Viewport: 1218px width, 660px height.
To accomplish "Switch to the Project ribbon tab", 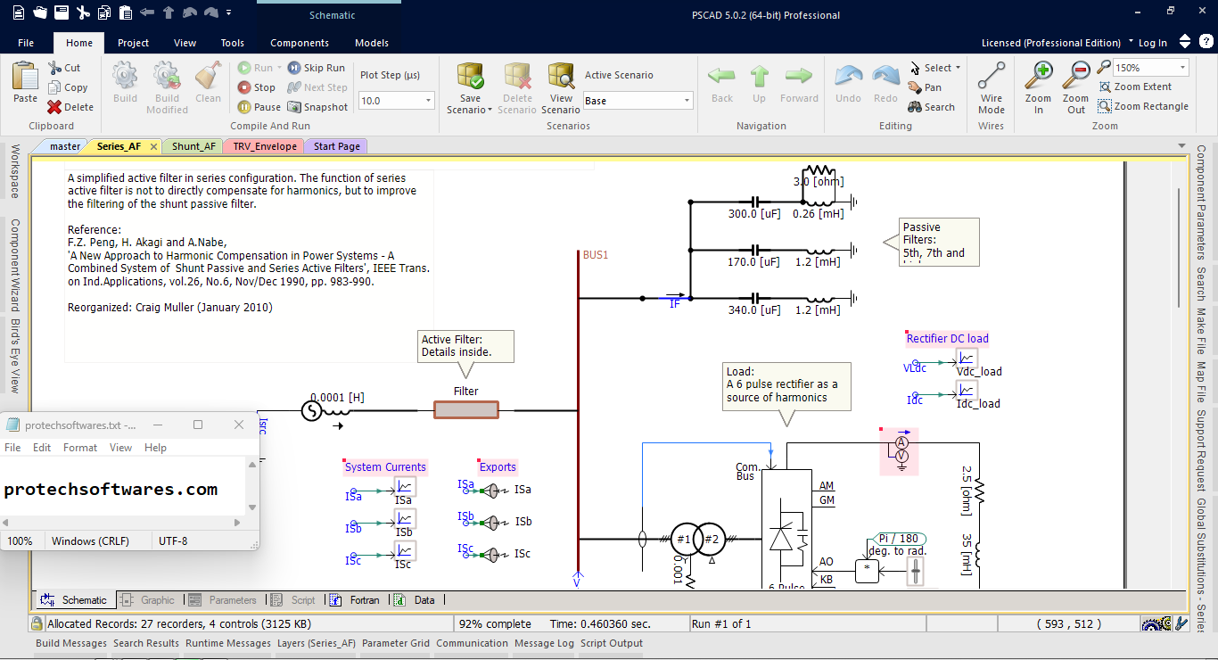I will (x=134, y=43).
